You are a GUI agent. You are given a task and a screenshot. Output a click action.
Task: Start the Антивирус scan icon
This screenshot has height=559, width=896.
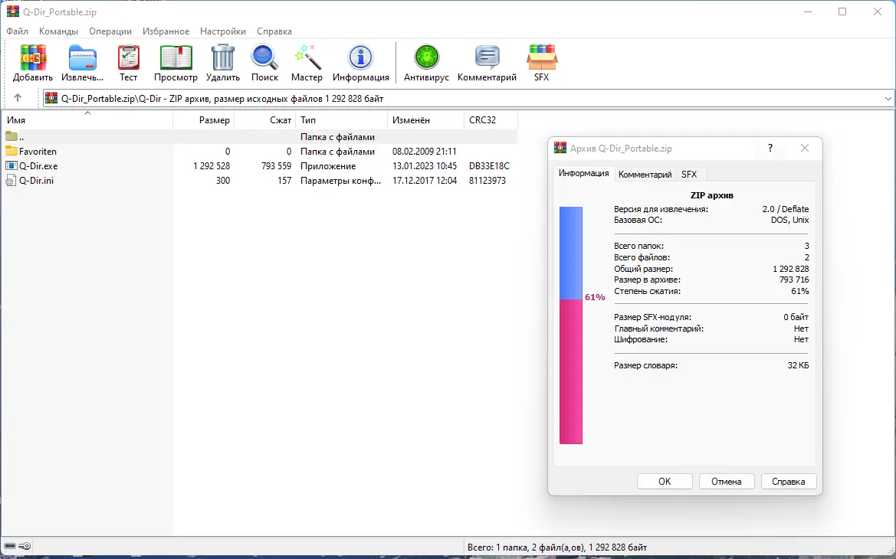(x=426, y=57)
